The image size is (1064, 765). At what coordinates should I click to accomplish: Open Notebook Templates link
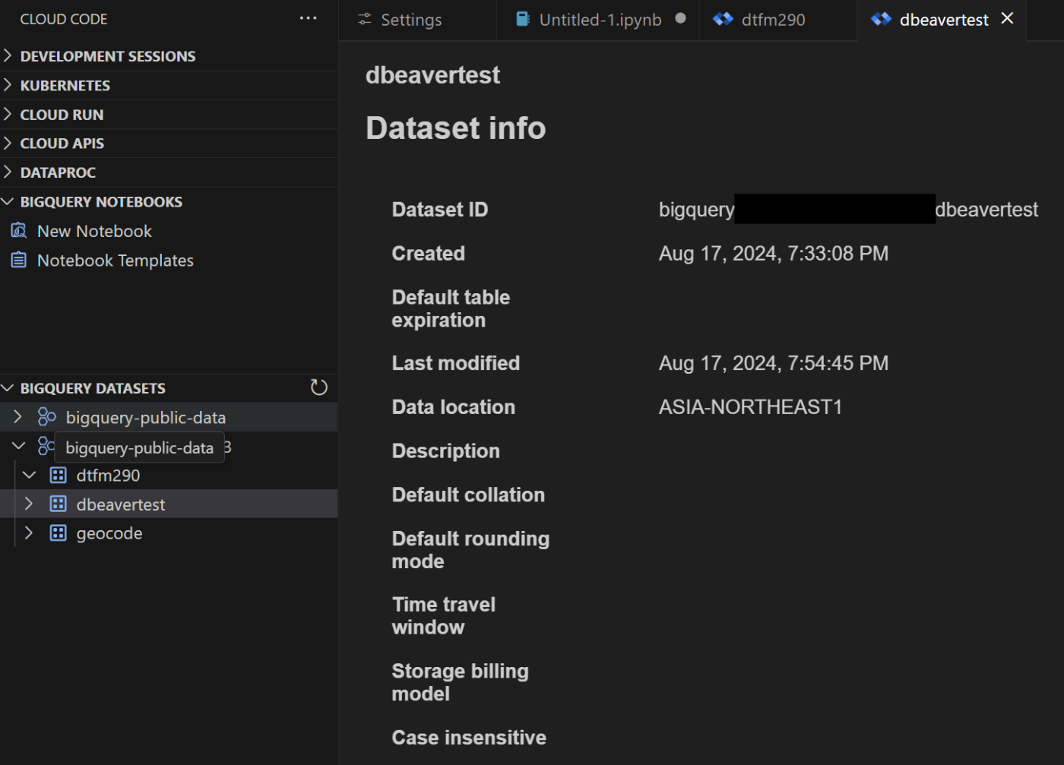point(115,261)
